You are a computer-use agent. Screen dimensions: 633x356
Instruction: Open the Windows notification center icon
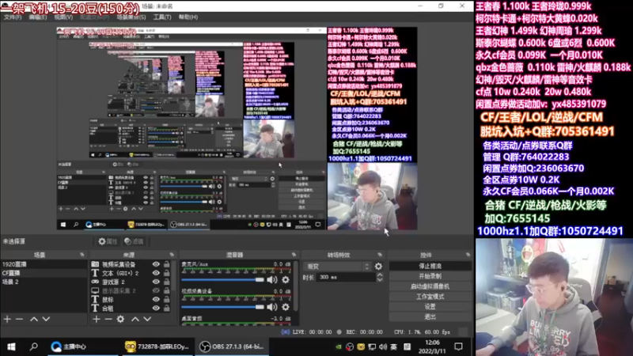coord(458,347)
